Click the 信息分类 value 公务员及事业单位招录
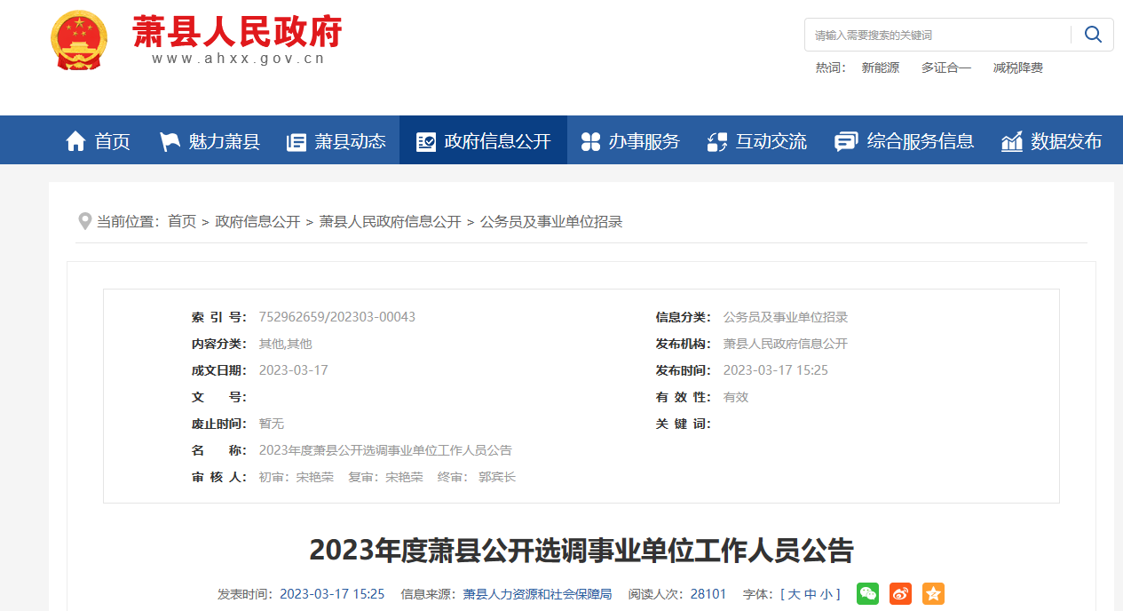 785,317
